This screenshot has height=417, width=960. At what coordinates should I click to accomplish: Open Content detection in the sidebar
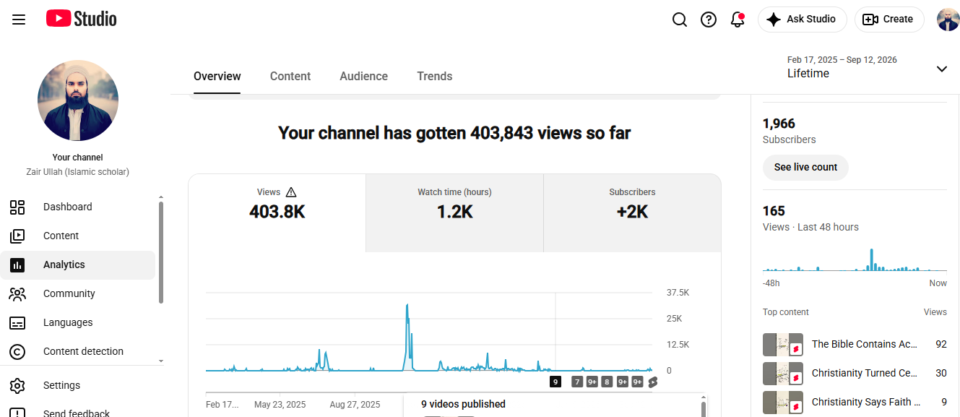[x=78, y=352]
